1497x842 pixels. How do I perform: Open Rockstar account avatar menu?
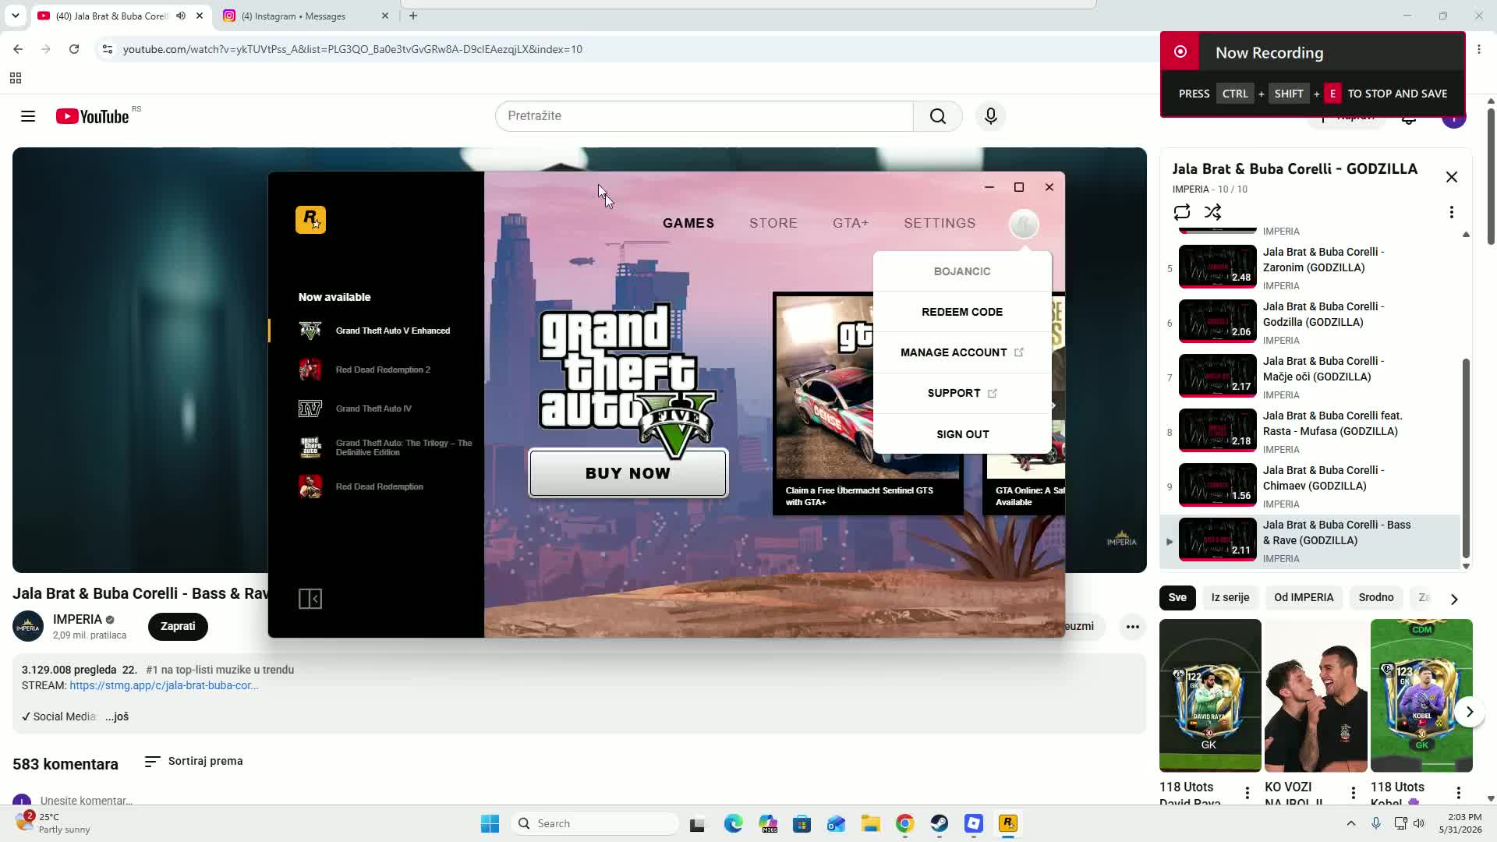click(1023, 224)
